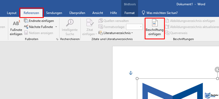Click the Notizen anzeigen icon
The width and height of the screenshot is (219, 99).
coord(26,33)
